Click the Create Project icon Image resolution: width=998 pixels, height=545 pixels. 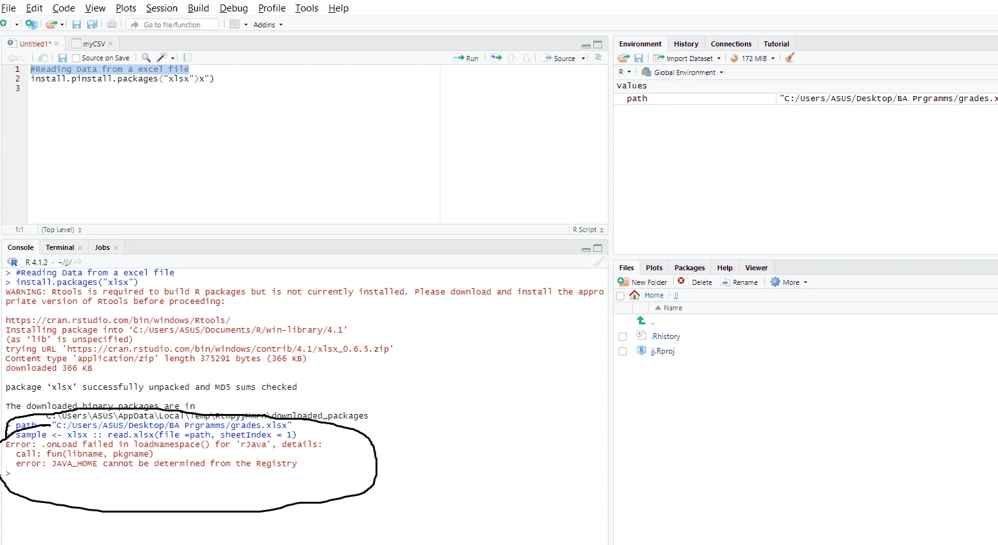[x=31, y=24]
